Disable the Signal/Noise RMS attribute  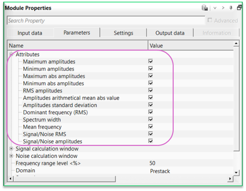point(151,134)
